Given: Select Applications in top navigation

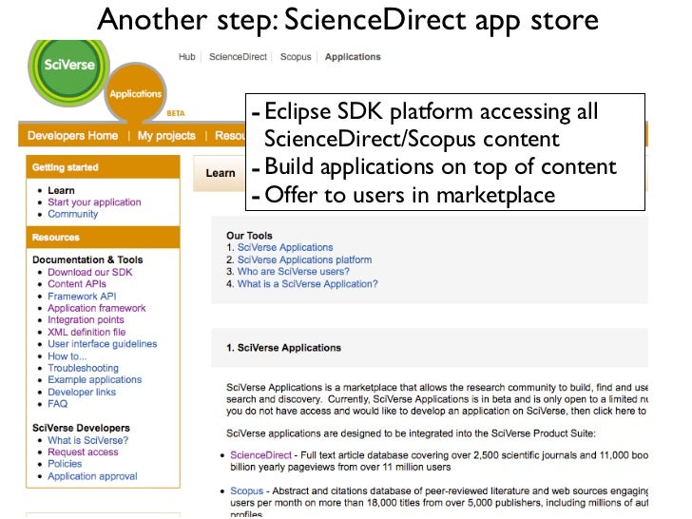Looking at the screenshot, I should point(353,57).
